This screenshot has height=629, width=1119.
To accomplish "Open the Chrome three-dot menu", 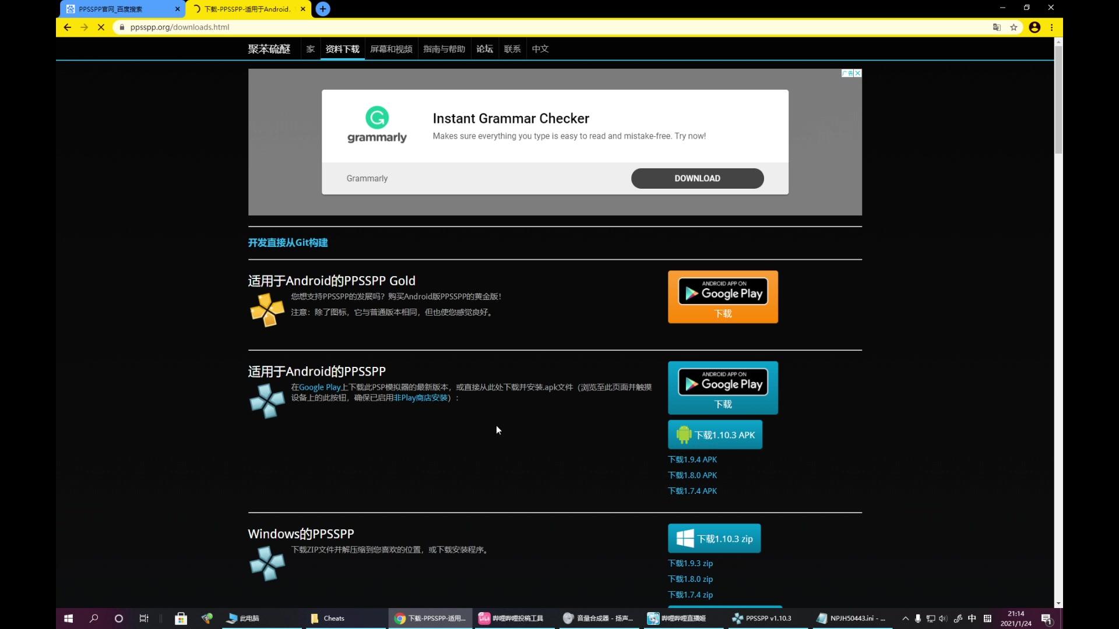I will pos(1052,27).
